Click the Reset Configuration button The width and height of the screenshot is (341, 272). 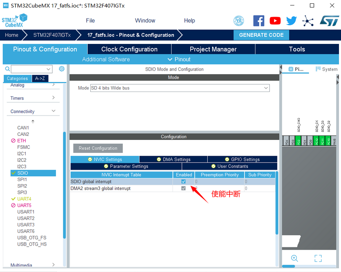tap(98, 148)
